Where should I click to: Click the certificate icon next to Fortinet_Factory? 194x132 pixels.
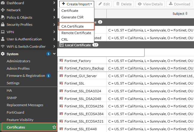click(x=61, y=61)
